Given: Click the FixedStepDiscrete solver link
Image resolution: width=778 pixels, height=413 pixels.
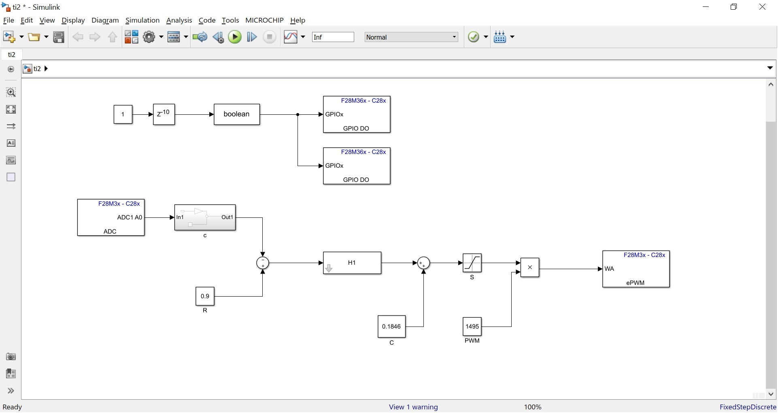Looking at the screenshot, I should [x=748, y=407].
